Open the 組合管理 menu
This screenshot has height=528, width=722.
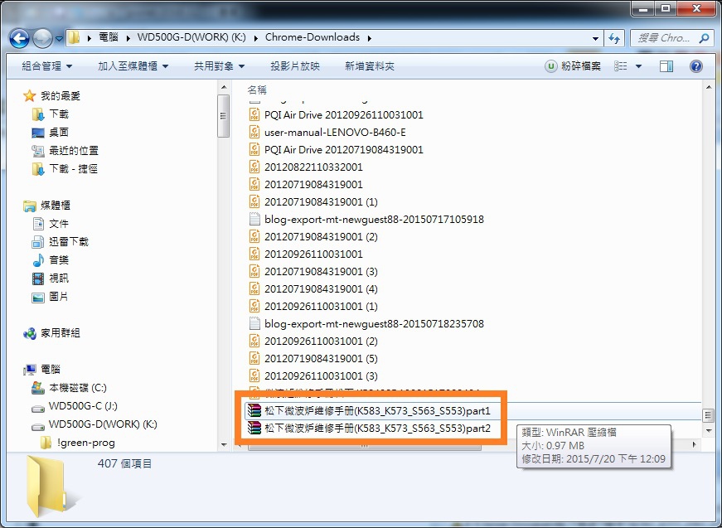pyautogui.click(x=47, y=66)
